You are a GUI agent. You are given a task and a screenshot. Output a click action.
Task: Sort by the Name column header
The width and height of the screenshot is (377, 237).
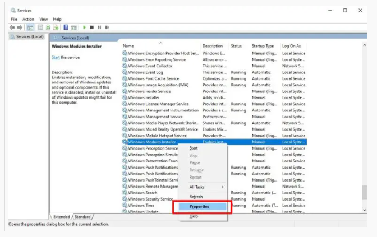coord(160,46)
